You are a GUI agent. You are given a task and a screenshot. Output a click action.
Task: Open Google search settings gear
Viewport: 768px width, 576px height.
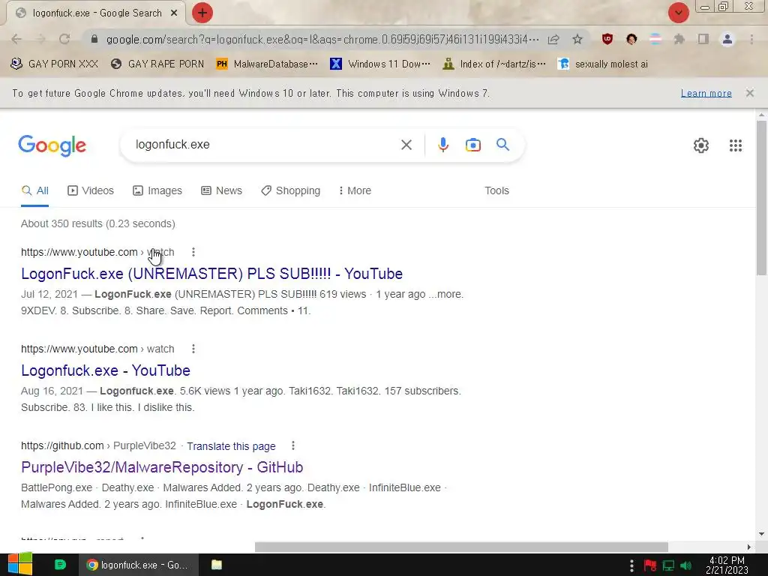(x=701, y=145)
